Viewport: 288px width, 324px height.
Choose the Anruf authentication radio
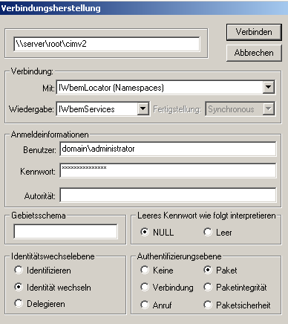pyautogui.click(x=156, y=305)
